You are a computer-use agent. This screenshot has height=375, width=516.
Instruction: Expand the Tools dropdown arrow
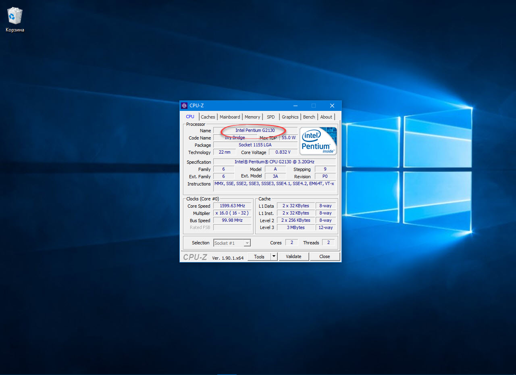click(274, 256)
